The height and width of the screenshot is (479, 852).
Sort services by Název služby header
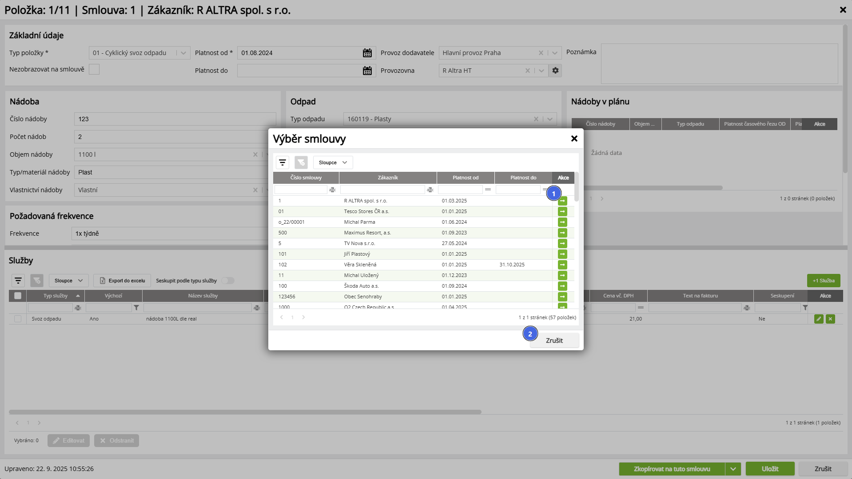coord(203,296)
